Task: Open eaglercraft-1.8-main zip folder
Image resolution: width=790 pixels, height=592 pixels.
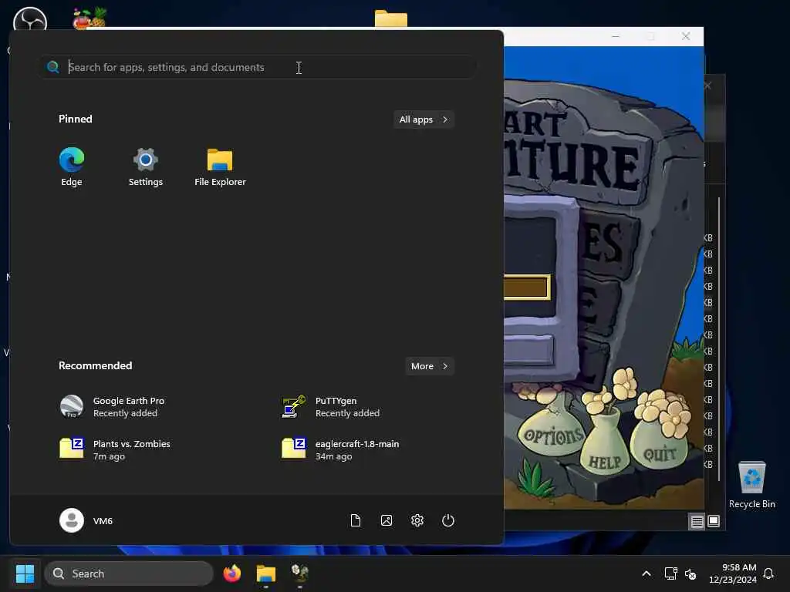Action: click(x=341, y=449)
